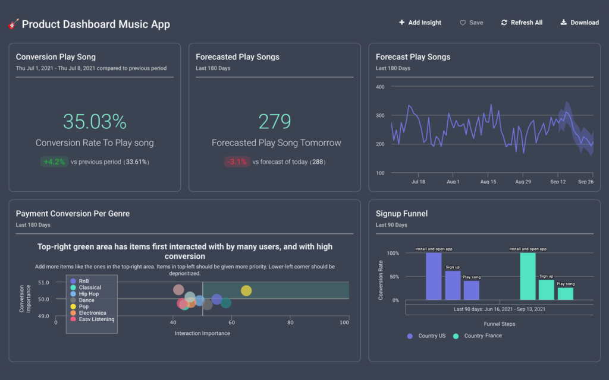Open the Conversion Play Song card title

tap(55, 57)
